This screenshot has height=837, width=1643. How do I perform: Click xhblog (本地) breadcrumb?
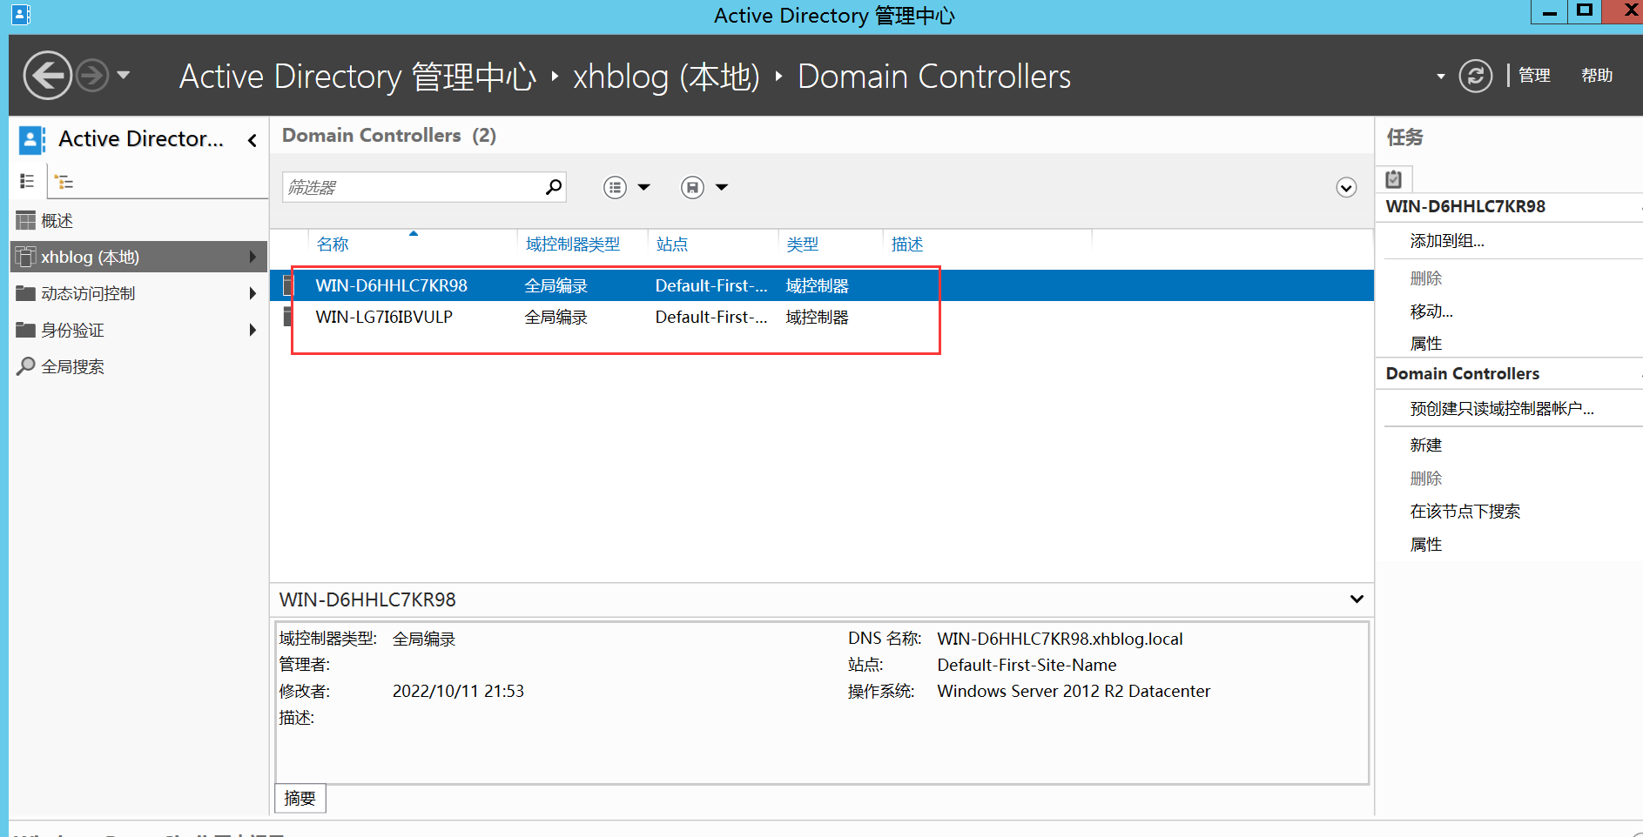(x=666, y=77)
